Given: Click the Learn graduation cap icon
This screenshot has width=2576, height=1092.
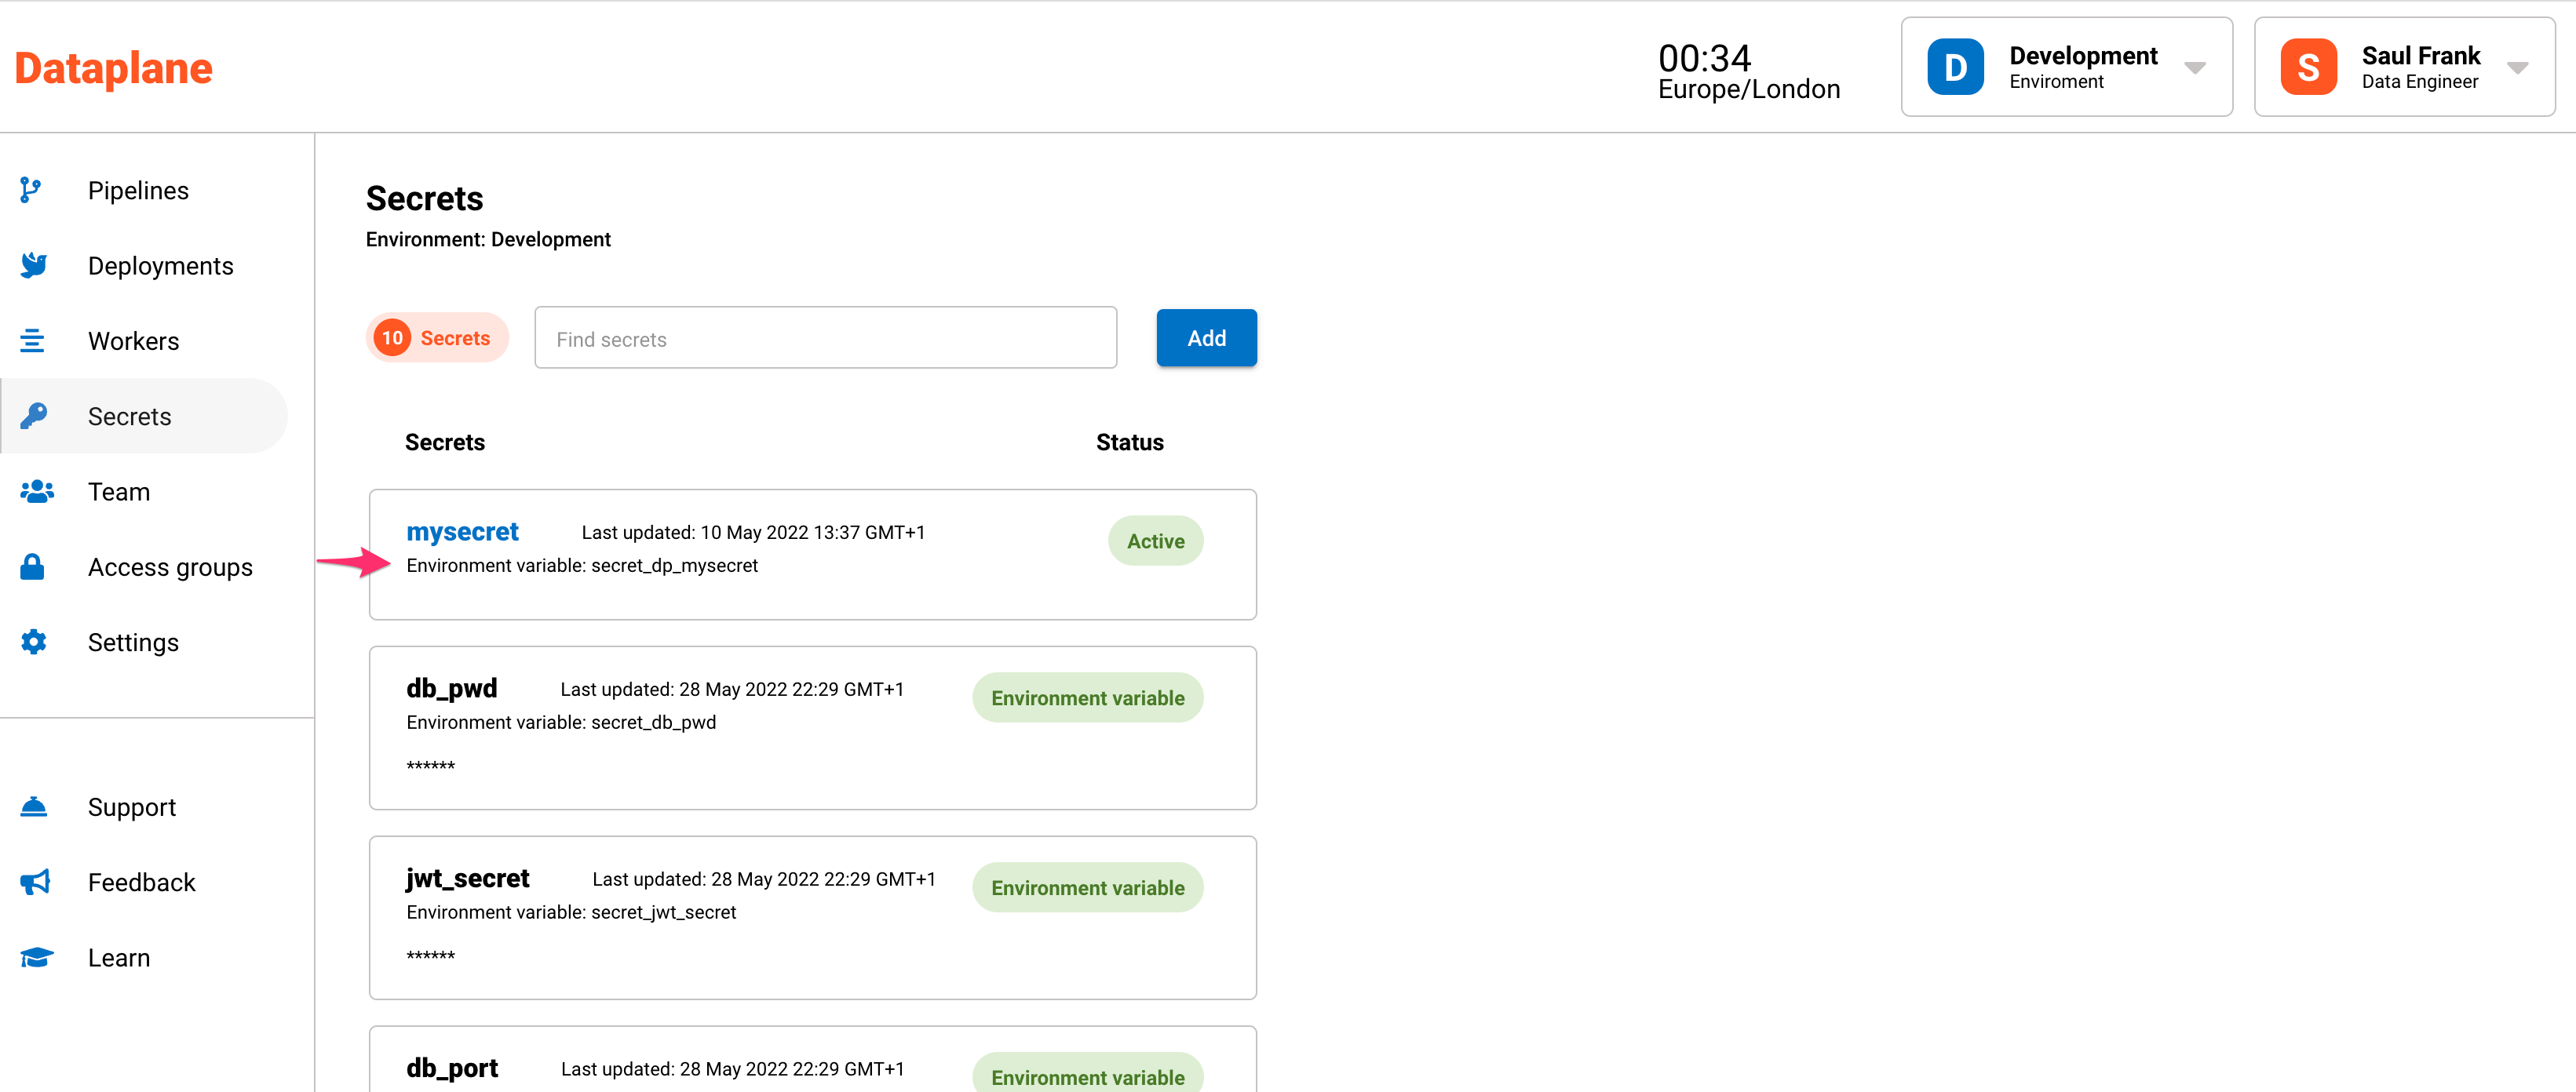Looking at the screenshot, I should tap(36, 957).
